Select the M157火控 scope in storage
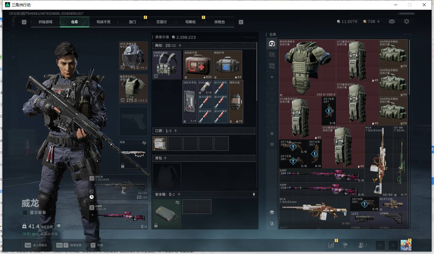This screenshot has height=254, width=434. click(x=393, y=204)
